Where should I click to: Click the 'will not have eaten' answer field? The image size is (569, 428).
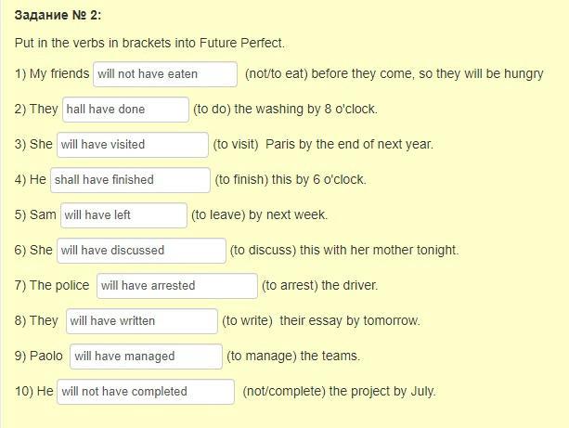pos(165,74)
